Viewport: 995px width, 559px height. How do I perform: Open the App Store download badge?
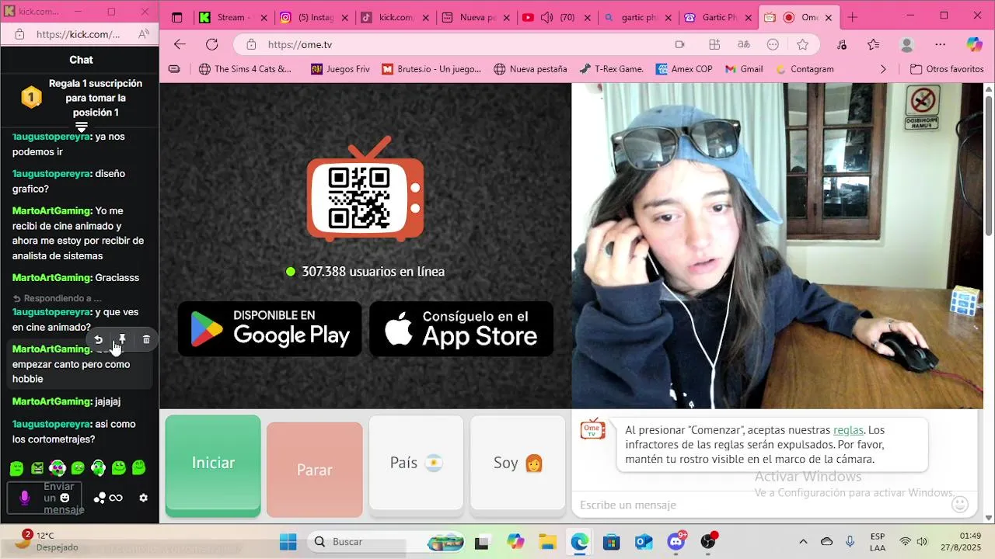[x=461, y=328]
